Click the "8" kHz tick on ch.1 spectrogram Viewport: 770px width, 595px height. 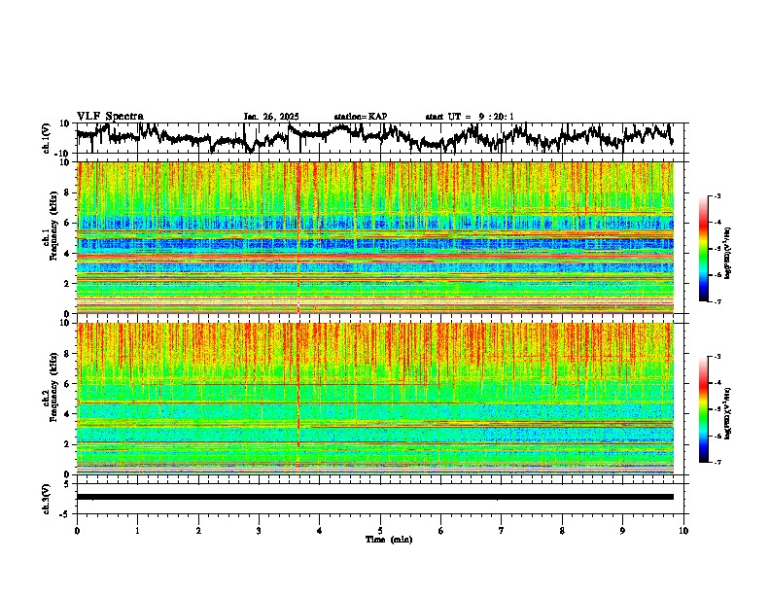(x=68, y=192)
